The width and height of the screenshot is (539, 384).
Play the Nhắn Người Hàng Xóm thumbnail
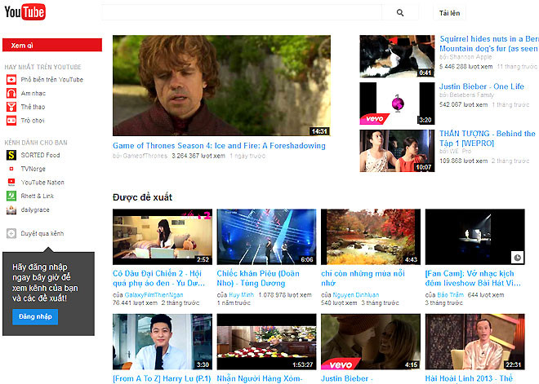(267, 342)
